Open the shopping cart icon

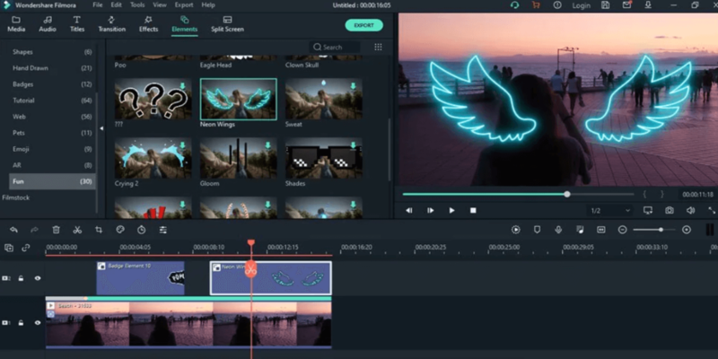tap(536, 5)
